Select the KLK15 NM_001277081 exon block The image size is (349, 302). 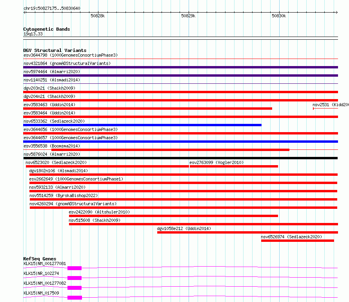pyautogui.click(x=75, y=268)
